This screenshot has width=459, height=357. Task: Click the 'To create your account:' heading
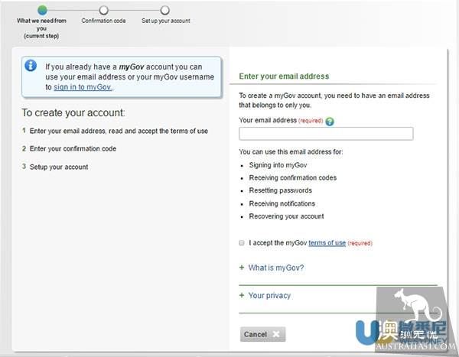coord(73,112)
